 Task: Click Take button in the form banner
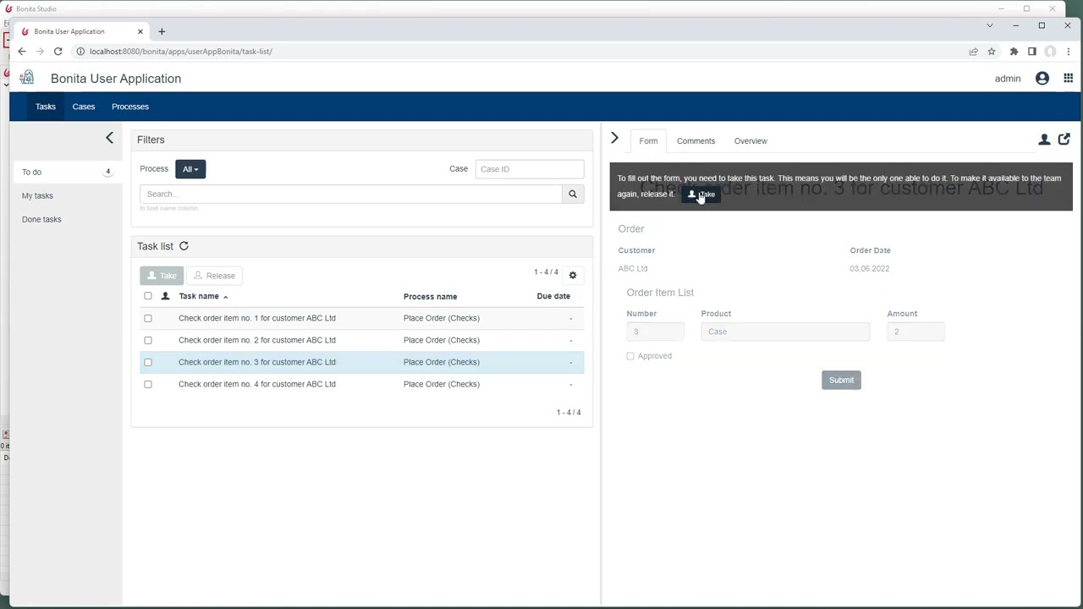(701, 195)
